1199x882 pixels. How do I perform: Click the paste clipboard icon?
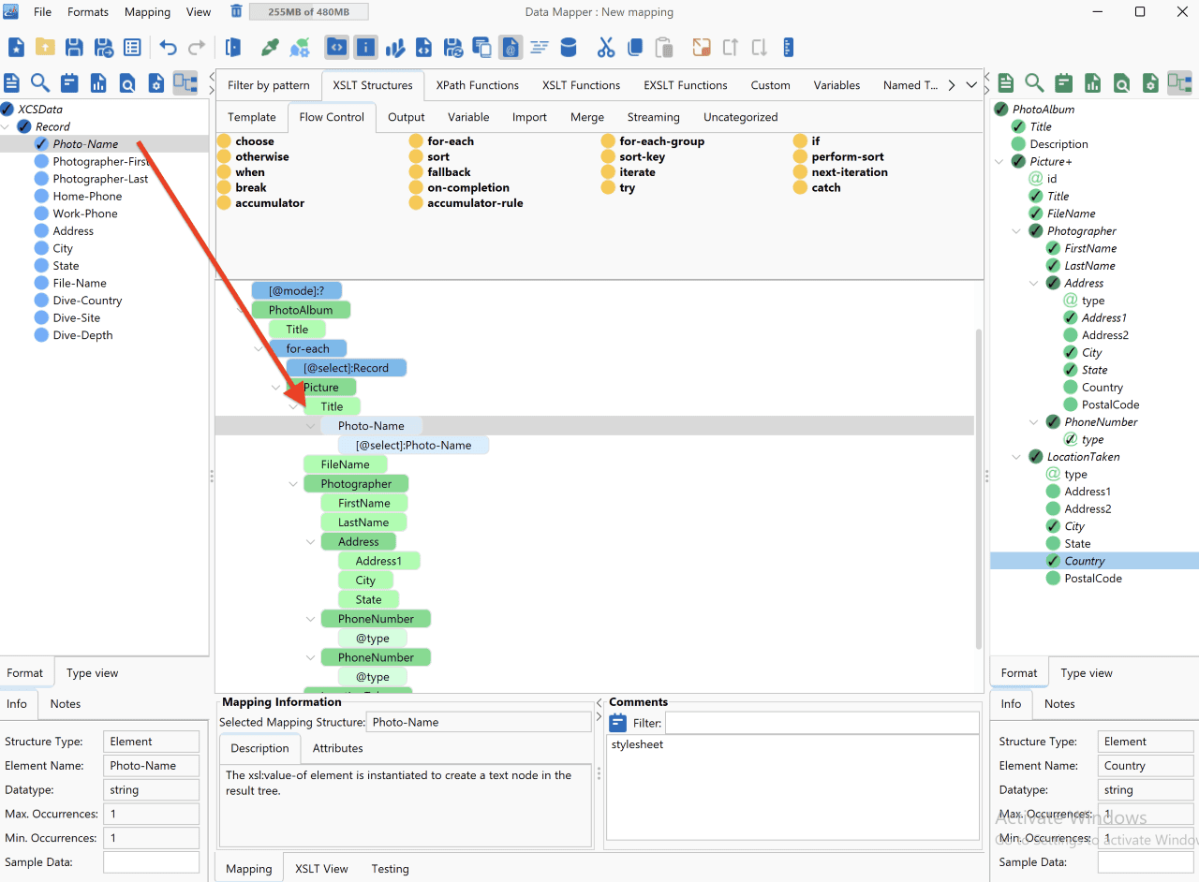[664, 47]
